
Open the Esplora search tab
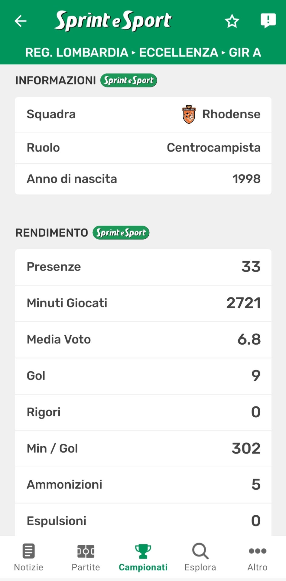(200, 557)
